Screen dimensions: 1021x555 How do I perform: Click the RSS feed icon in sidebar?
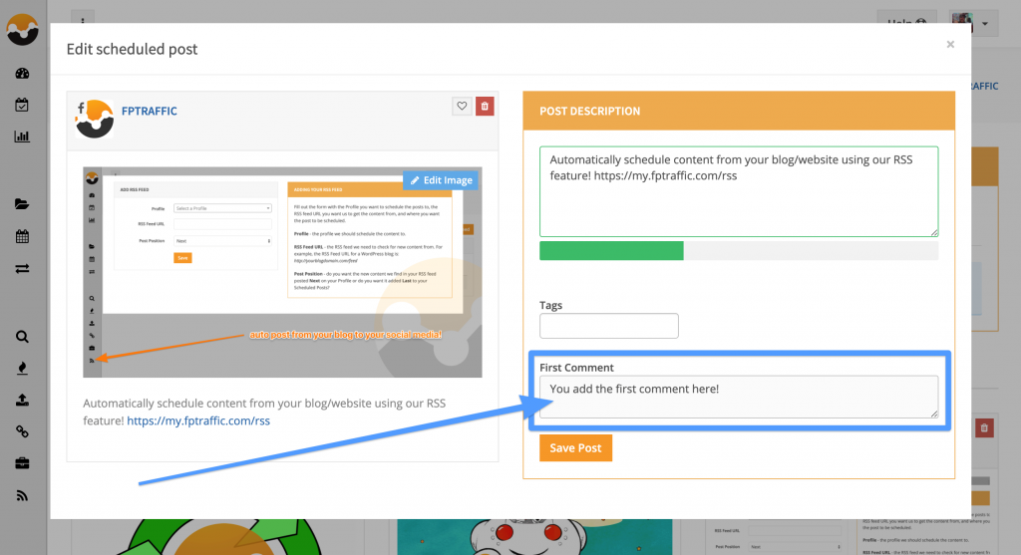[x=22, y=496]
